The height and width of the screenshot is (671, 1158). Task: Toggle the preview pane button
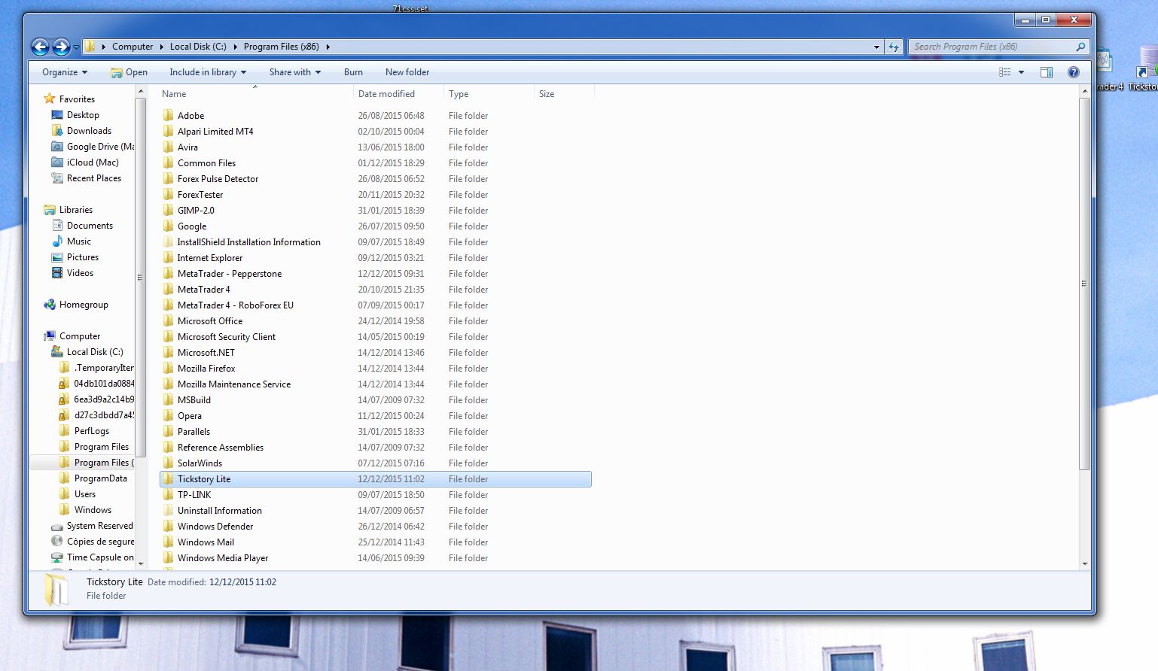point(1047,72)
